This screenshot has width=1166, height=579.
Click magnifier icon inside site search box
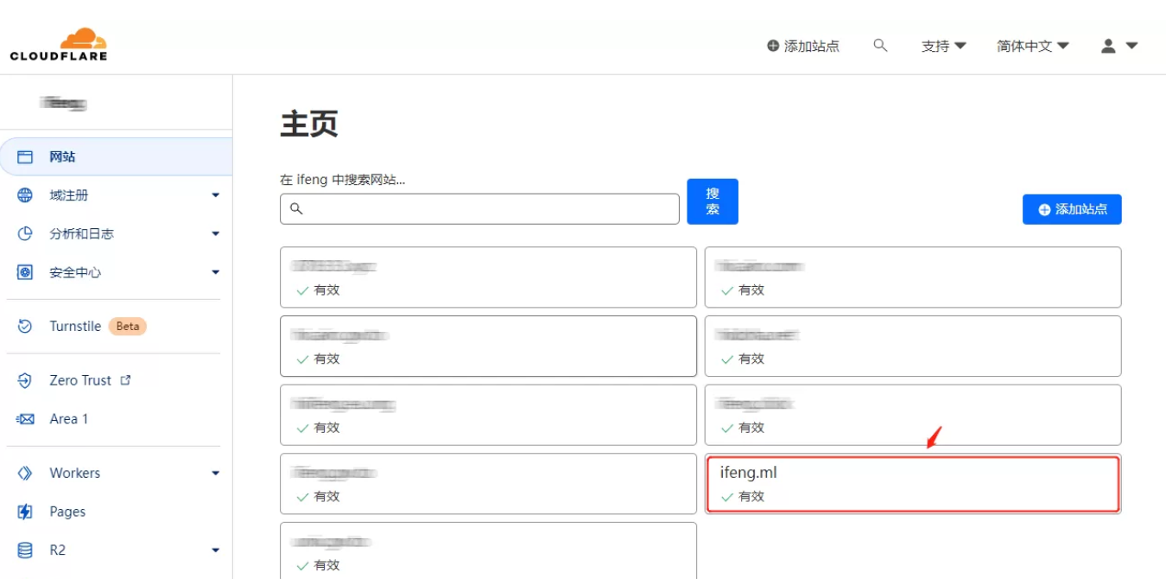coord(296,208)
